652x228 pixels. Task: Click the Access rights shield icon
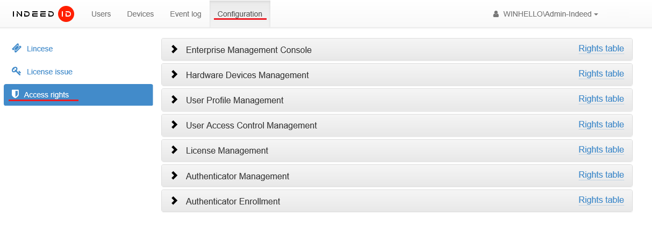pos(16,94)
